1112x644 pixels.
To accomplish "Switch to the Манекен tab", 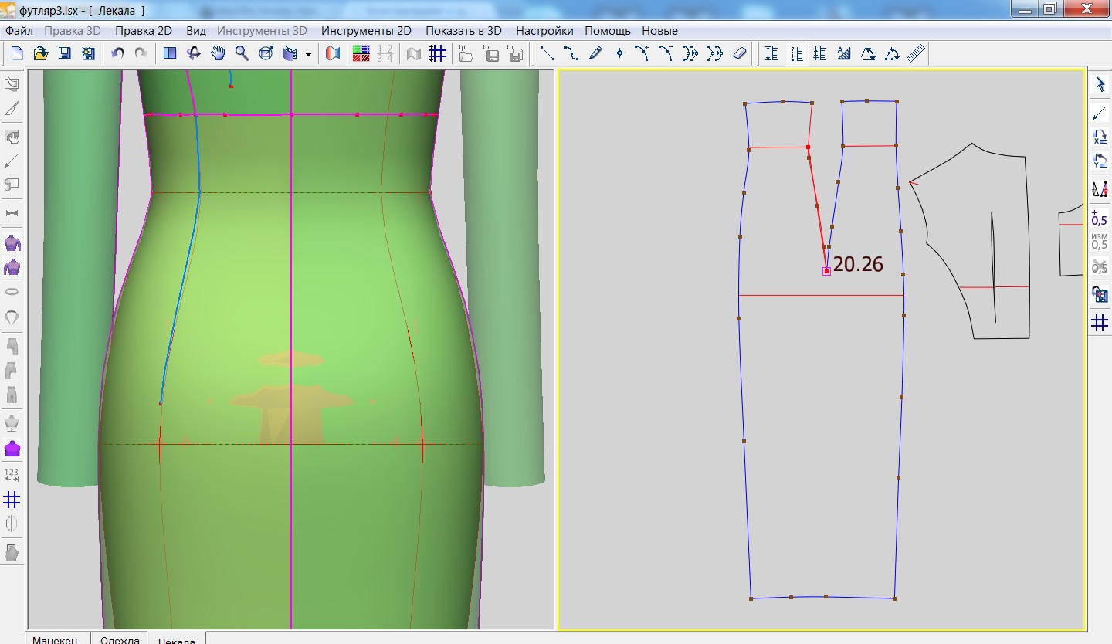I will point(54,639).
